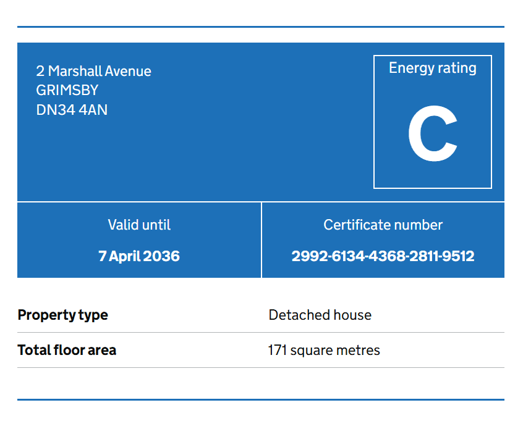Screen dimensions: 523x421
Task: Select certificate number 2992-6134-4368-2811-9512
Action: pyautogui.click(x=383, y=256)
